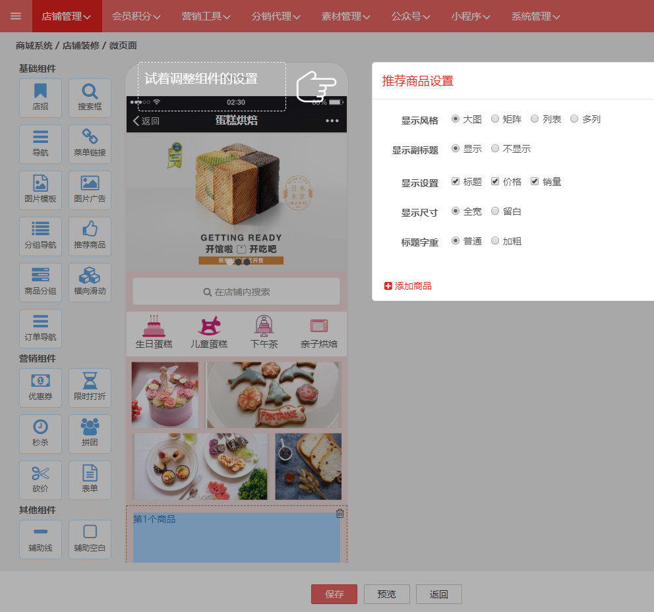Select the 搜索框 search box component
This screenshot has height=612, width=654.
click(x=90, y=97)
